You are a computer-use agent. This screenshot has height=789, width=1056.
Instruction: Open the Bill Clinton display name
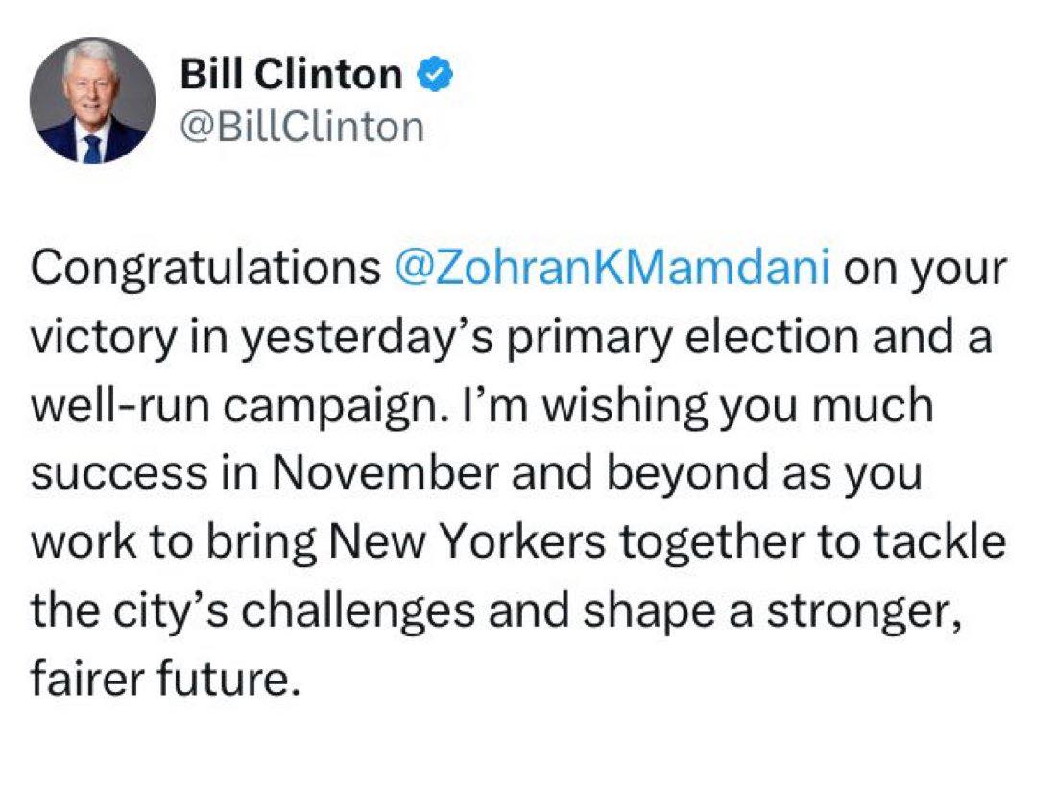pos(291,74)
